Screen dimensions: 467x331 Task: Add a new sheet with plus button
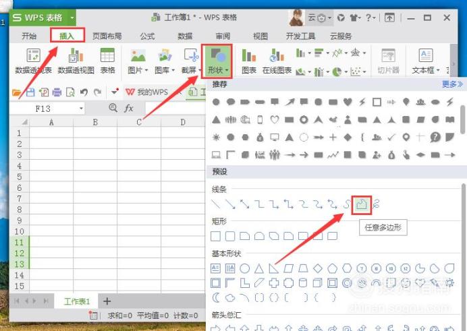coord(107,301)
